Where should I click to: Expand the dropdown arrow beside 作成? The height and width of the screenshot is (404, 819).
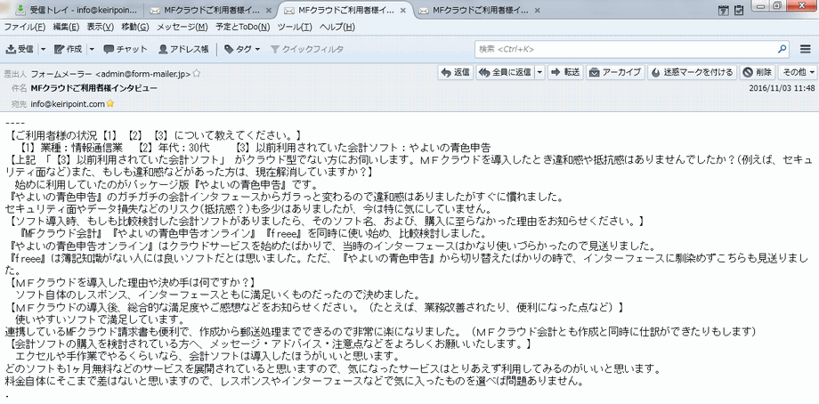tap(92, 49)
